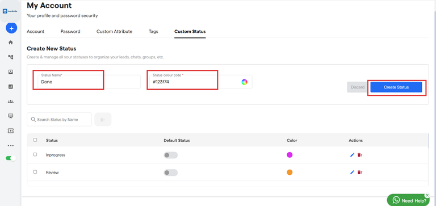Click the blue plus icon in sidebar
The height and width of the screenshot is (206, 436).
click(11, 28)
